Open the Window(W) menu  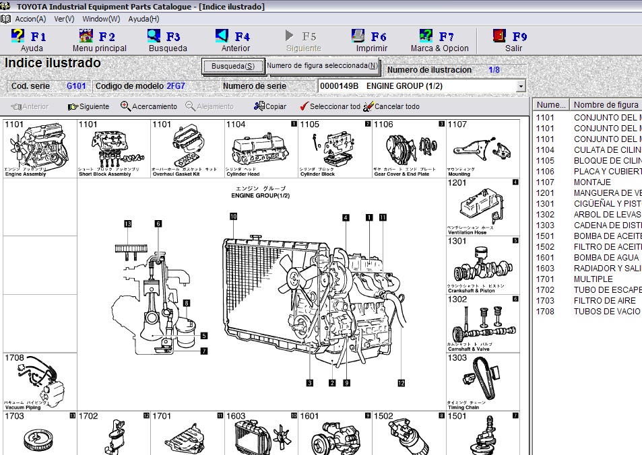[x=101, y=19]
